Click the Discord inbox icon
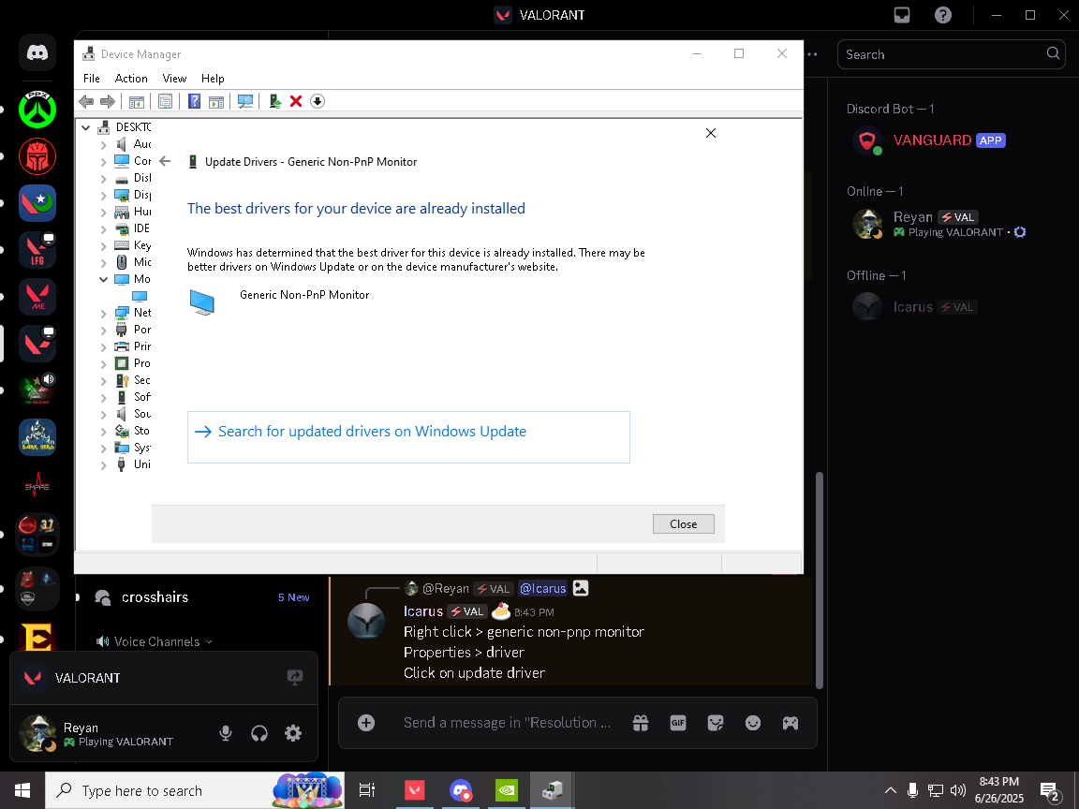 point(901,15)
